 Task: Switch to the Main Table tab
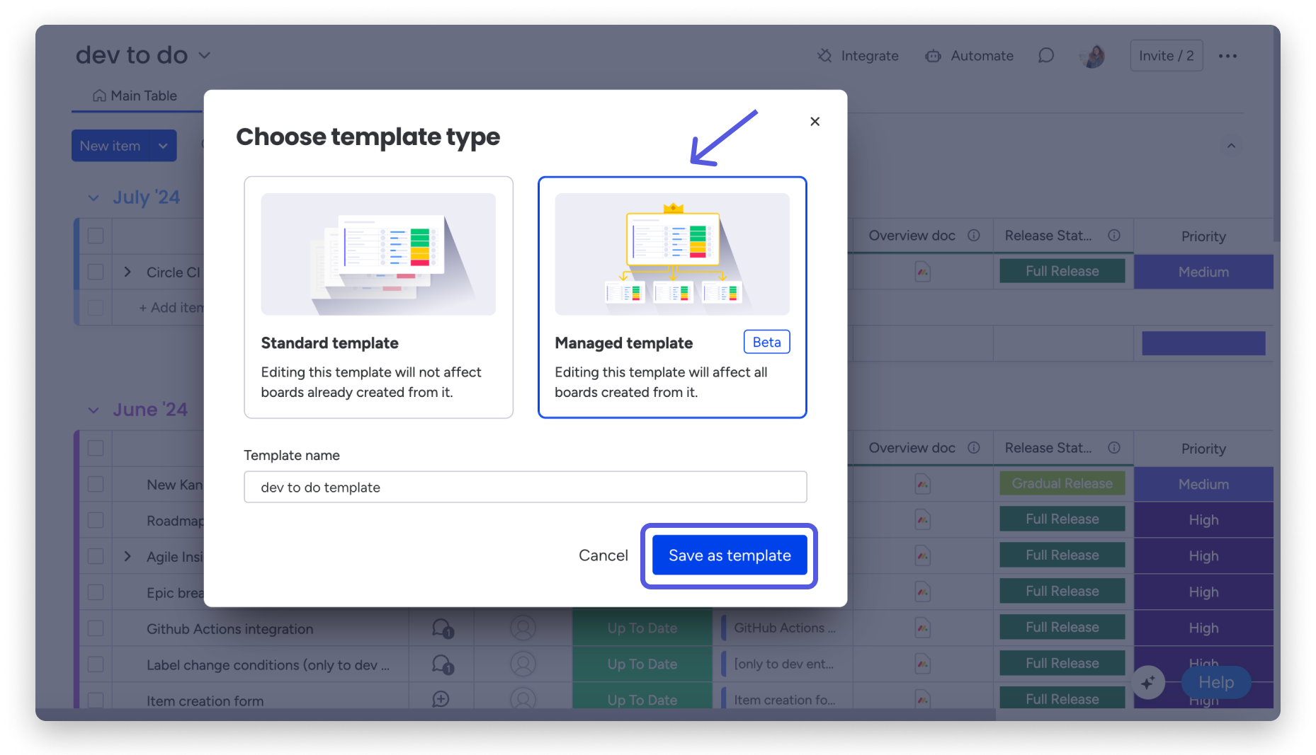135,96
